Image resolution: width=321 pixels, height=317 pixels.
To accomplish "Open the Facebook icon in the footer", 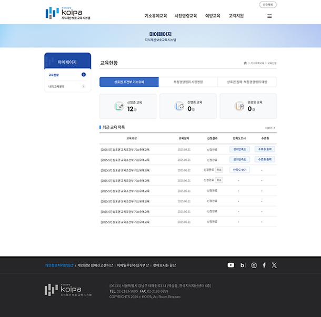I will tap(264, 265).
